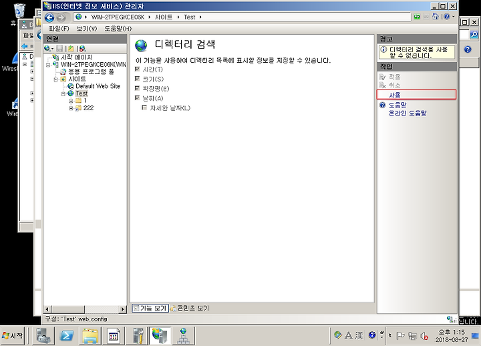Viewport: 481px width, 346px height.
Task: Open the 파일(F) menu
Action: pos(59,29)
